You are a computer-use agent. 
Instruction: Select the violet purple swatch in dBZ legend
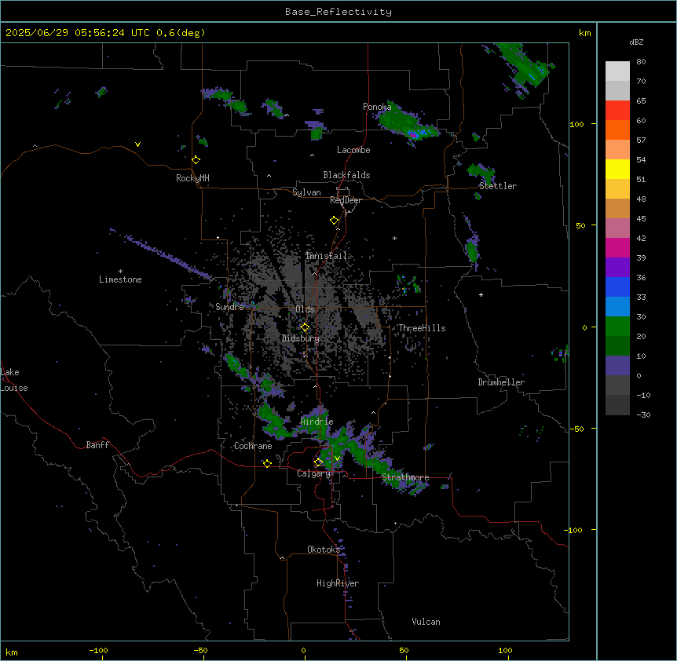pyautogui.click(x=617, y=268)
